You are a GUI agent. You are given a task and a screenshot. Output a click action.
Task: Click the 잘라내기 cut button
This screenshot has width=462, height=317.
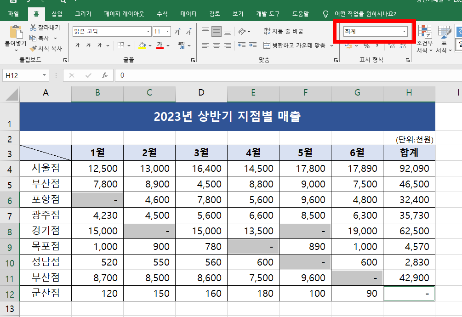coord(45,28)
